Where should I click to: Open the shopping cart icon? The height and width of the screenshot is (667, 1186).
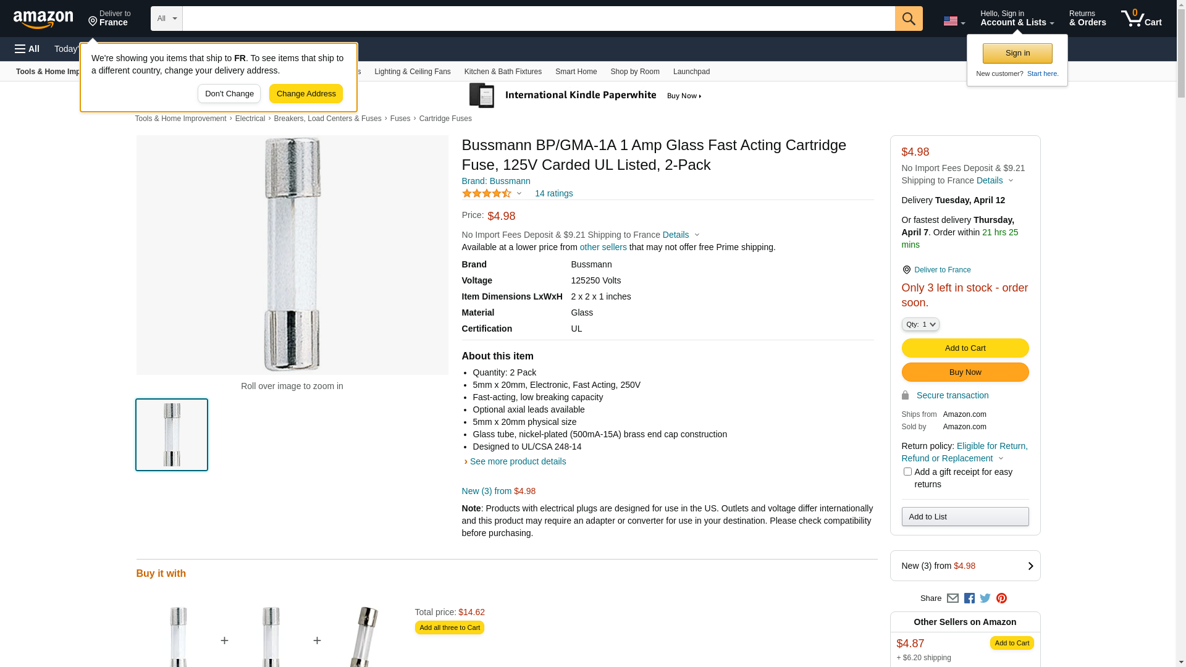[x=1140, y=19]
